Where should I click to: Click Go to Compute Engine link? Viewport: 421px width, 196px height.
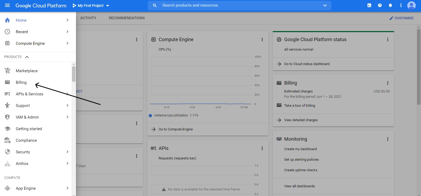(x=176, y=129)
